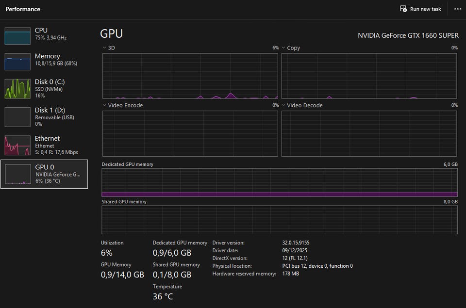
Task: Click the NVIDIA GeForce GTX 1660 SUPER title
Action: (408, 35)
